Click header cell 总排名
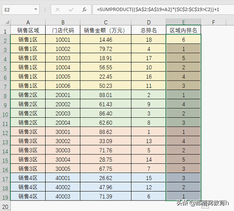The image size is (234, 211). click(x=149, y=30)
